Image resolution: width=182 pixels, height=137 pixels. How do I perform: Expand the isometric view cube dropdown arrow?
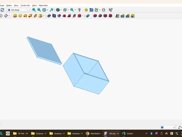(47, 10)
